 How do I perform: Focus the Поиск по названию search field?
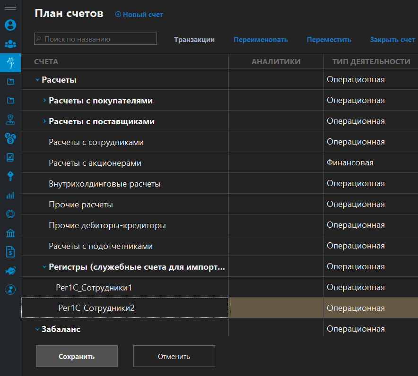(x=96, y=39)
